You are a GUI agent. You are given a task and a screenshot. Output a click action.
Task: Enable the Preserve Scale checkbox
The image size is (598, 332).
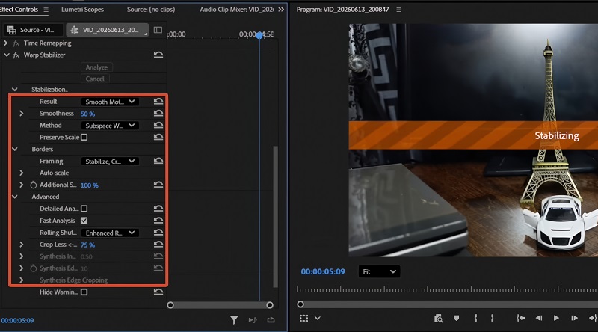tap(84, 137)
